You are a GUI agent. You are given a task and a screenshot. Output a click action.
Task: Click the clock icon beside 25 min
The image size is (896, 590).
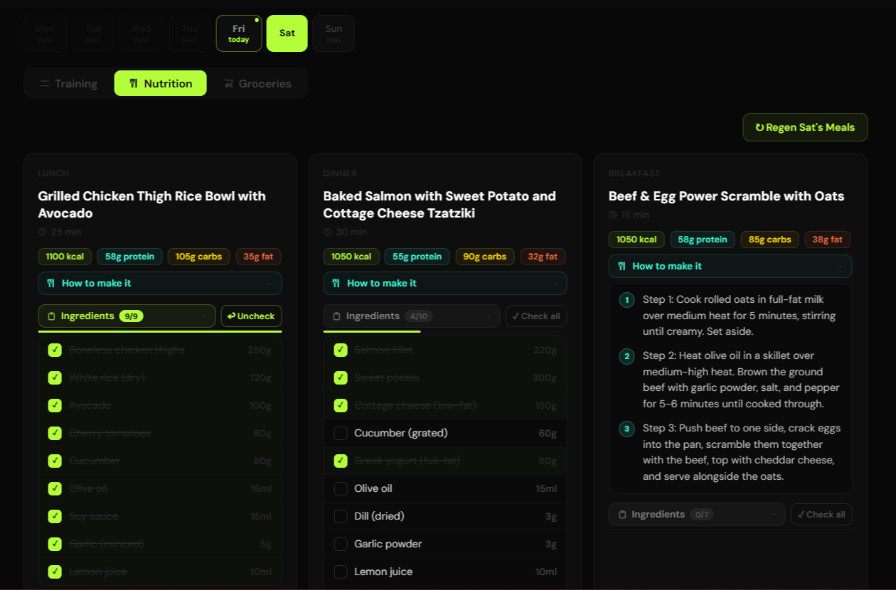42,232
